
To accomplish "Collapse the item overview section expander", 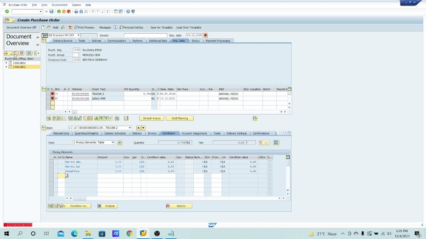I will pos(44,89).
